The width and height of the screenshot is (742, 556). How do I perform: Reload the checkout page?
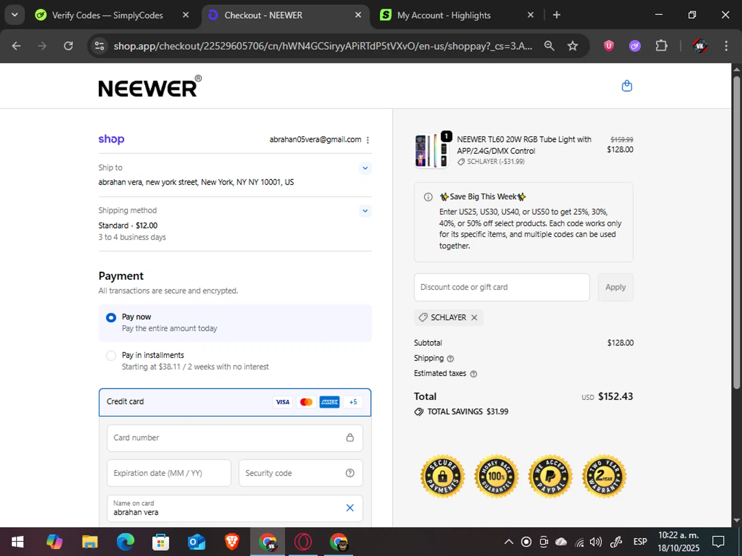tap(68, 46)
